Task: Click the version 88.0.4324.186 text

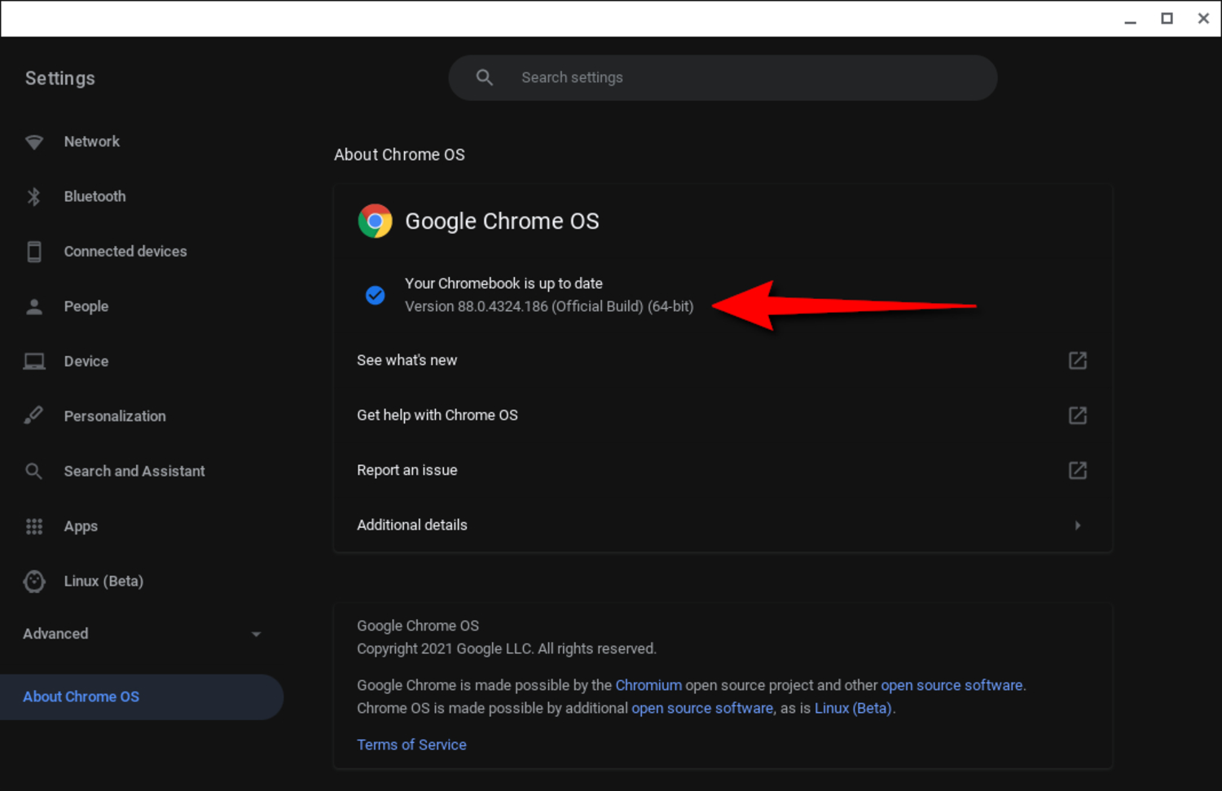Action: [549, 306]
